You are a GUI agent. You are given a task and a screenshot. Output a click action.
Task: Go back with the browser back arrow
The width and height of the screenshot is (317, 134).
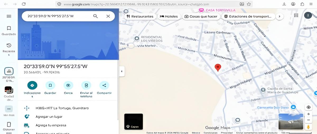tap(6, 4)
